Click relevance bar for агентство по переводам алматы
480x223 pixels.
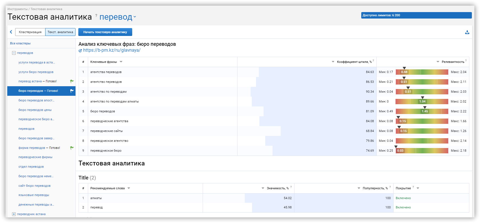422,101
